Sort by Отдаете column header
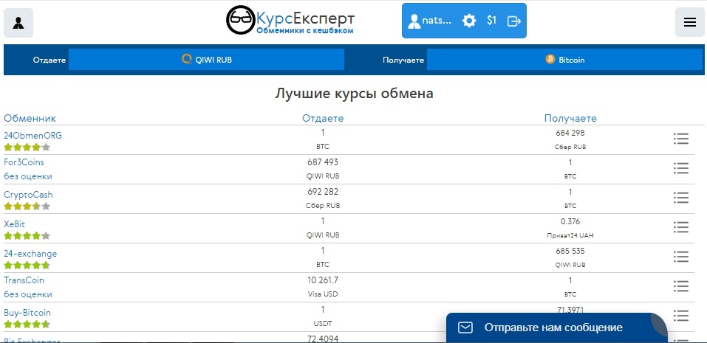Screen dimensions: 707x343 coord(323,118)
